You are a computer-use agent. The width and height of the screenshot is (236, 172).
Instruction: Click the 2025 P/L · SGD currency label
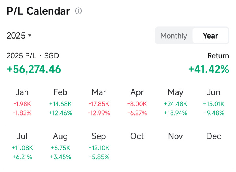[33, 56]
